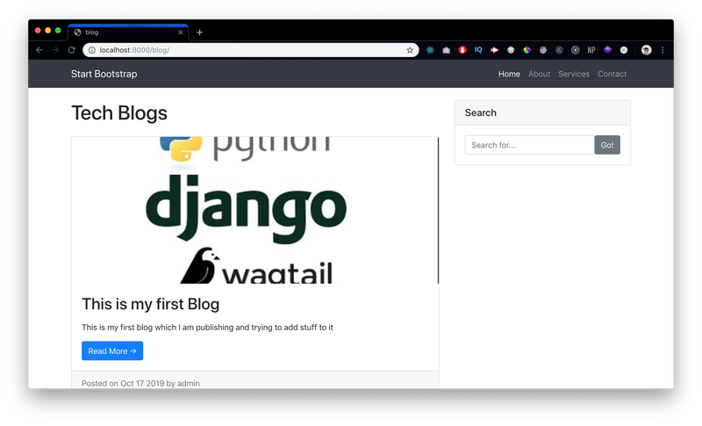Open the concentric circles extension icon
Screen dimensions: 702x426
click(x=576, y=50)
